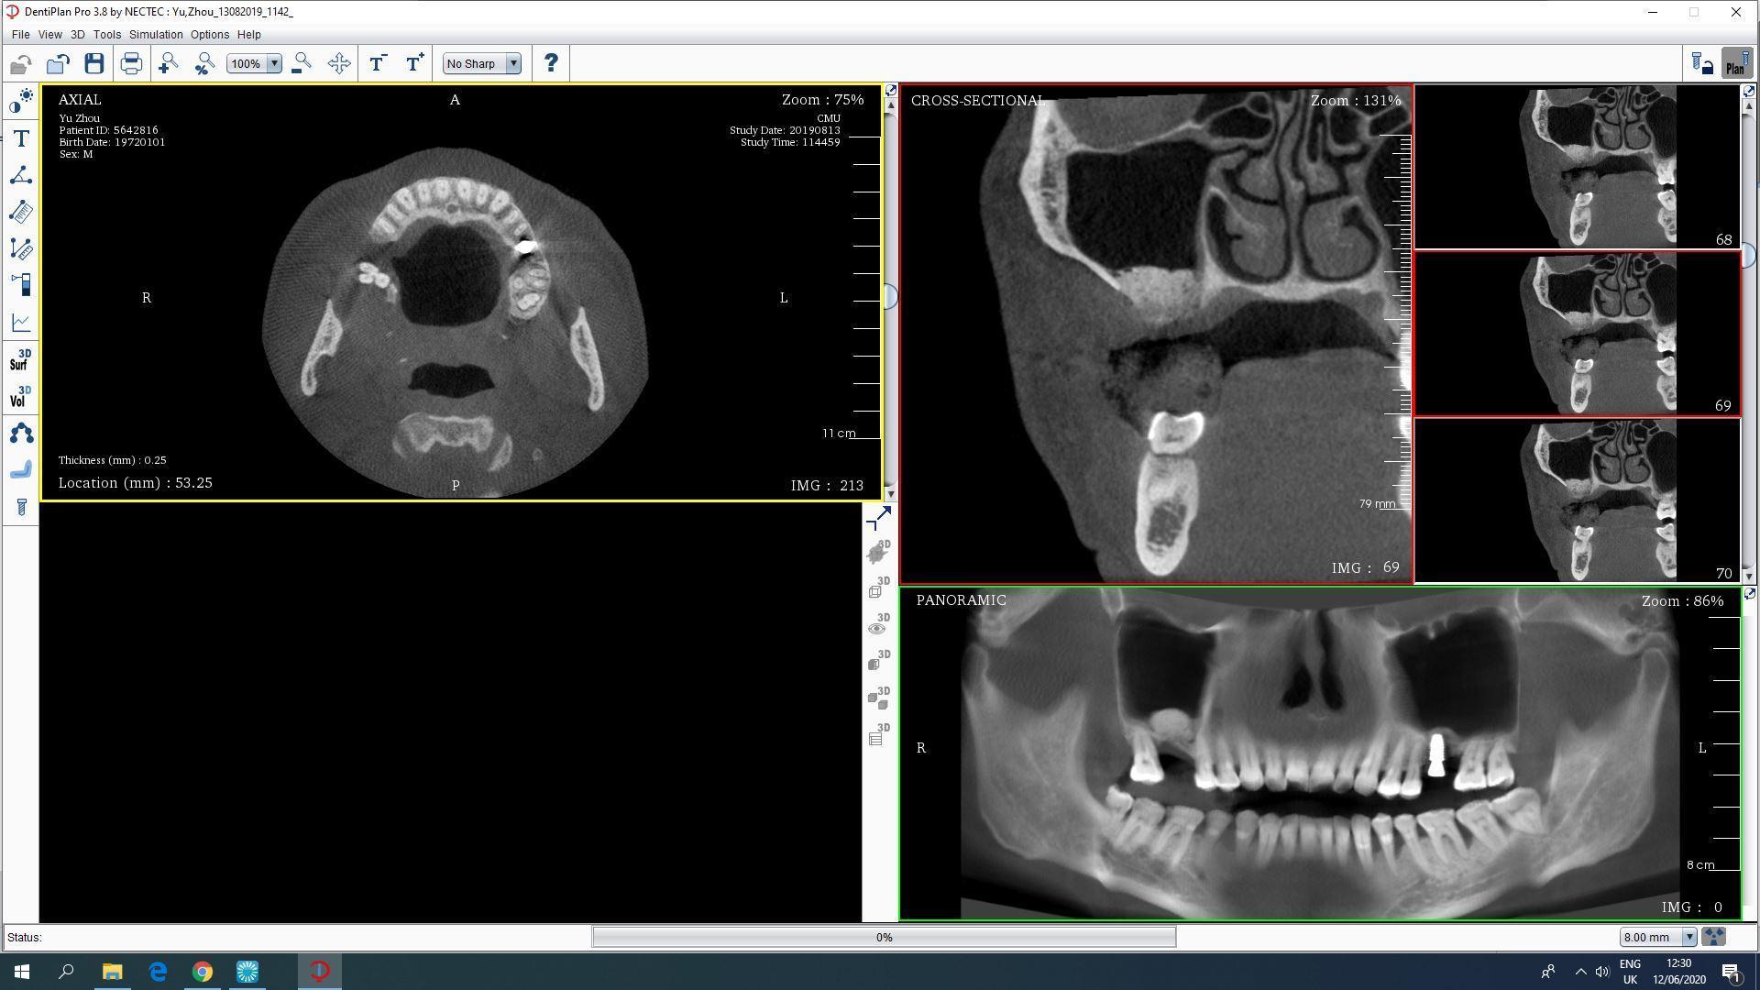1760x990 pixels.
Task: Zoom out with the magnifier minus icon
Action: (302, 63)
